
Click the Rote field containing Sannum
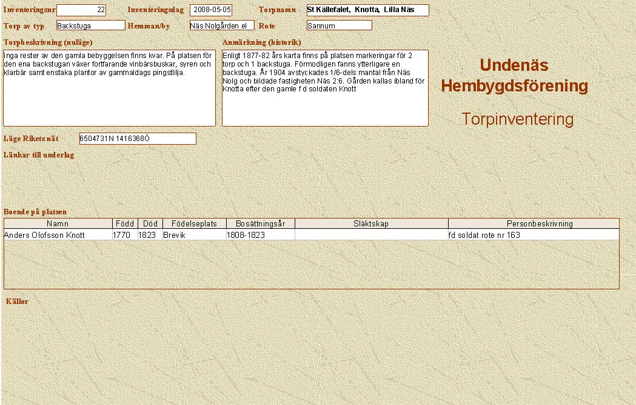tap(339, 25)
